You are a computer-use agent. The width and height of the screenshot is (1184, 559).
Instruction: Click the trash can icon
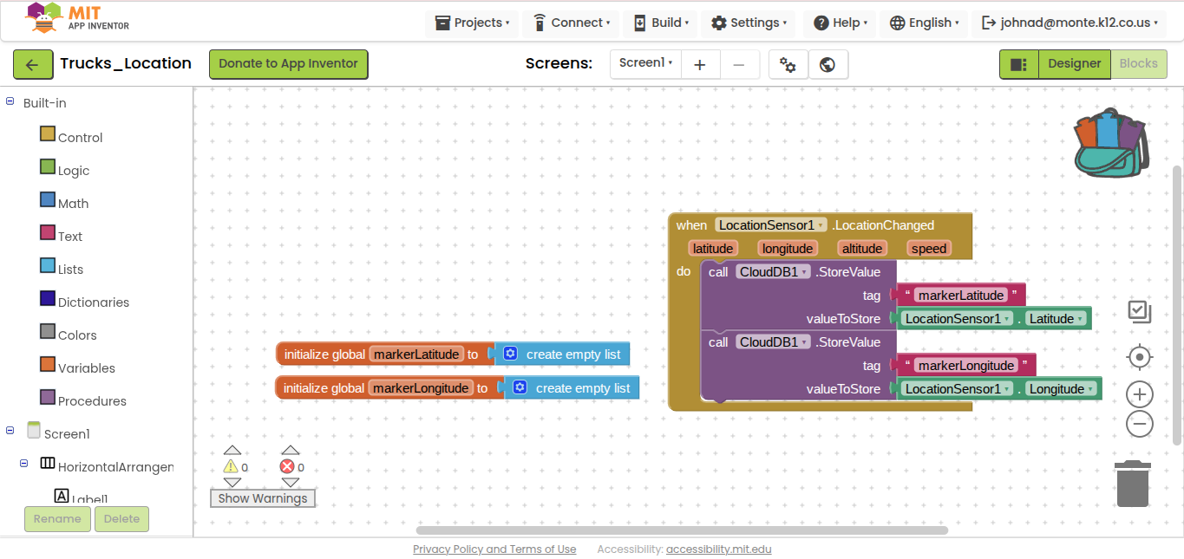click(1132, 484)
